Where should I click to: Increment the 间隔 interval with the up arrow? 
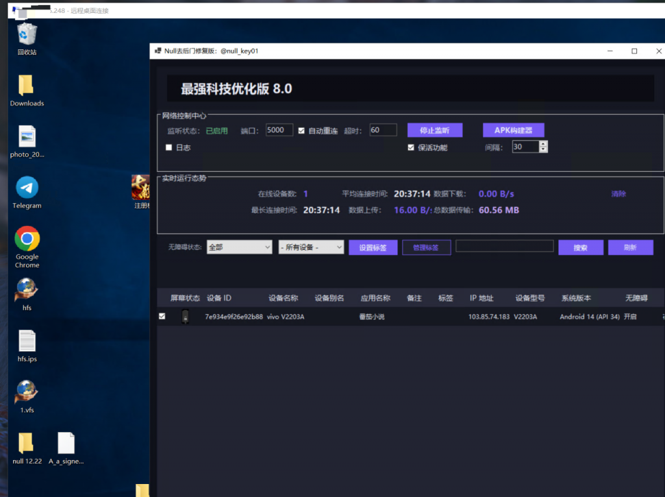coord(543,143)
